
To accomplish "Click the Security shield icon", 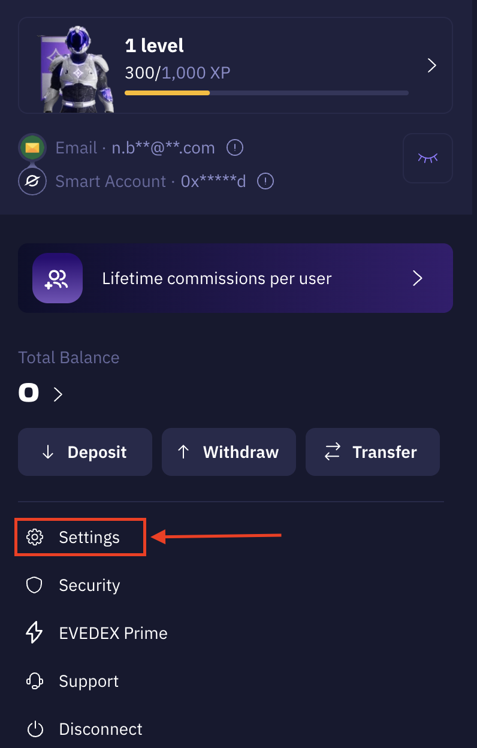I will [x=35, y=585].
